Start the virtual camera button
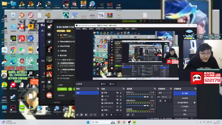 tap(183, 102)
